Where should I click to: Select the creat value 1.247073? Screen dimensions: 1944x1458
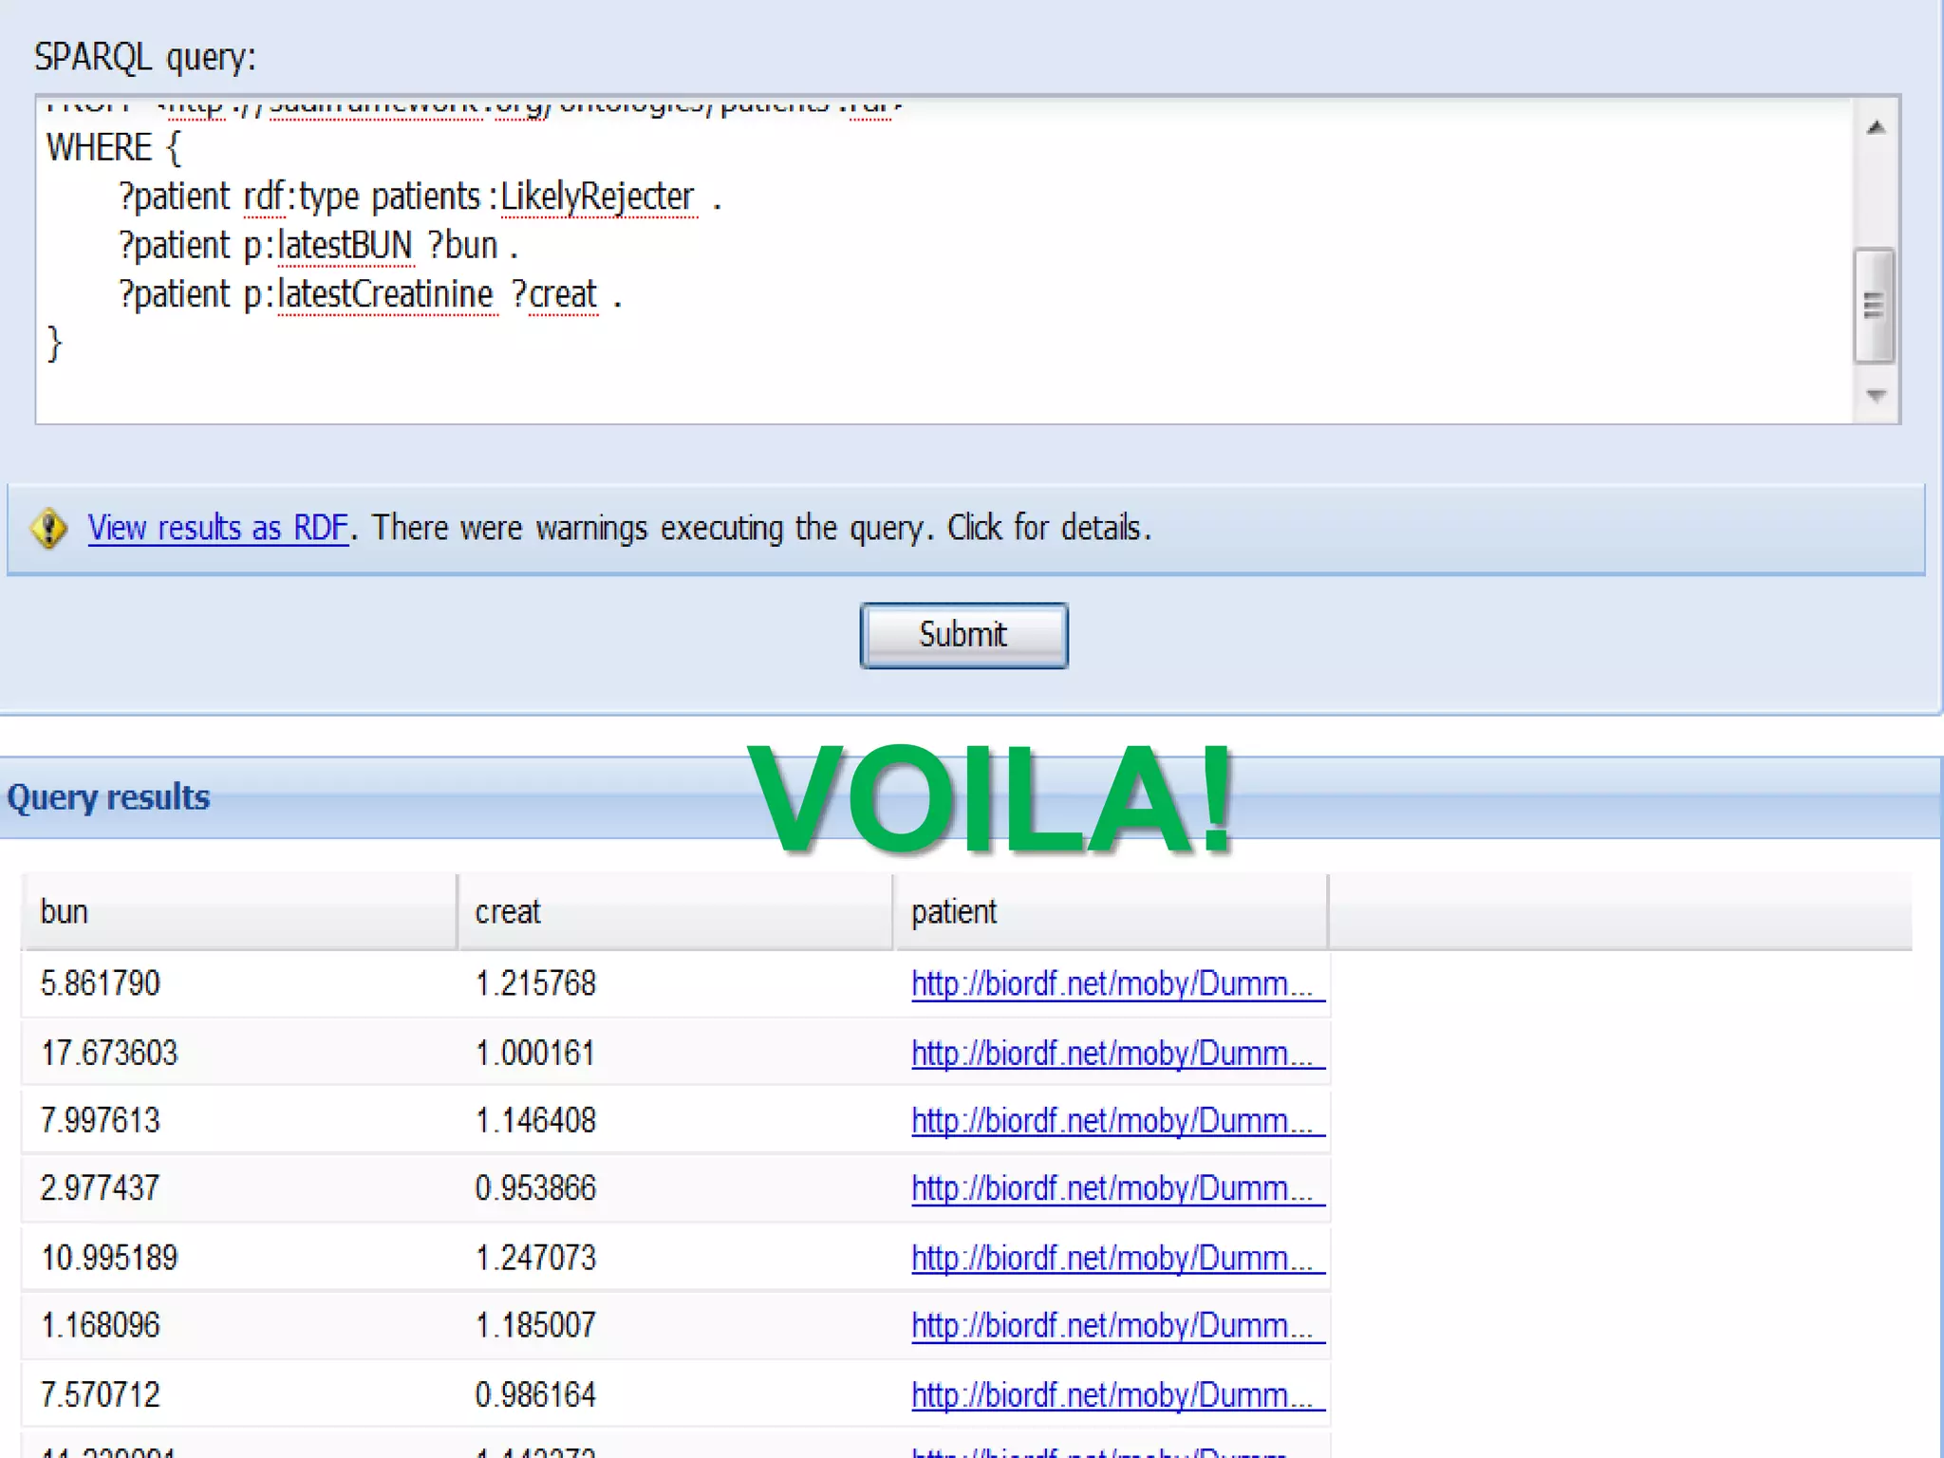coord(535,1258)
